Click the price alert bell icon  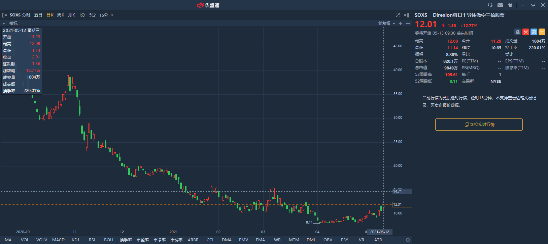pos(518,32)
